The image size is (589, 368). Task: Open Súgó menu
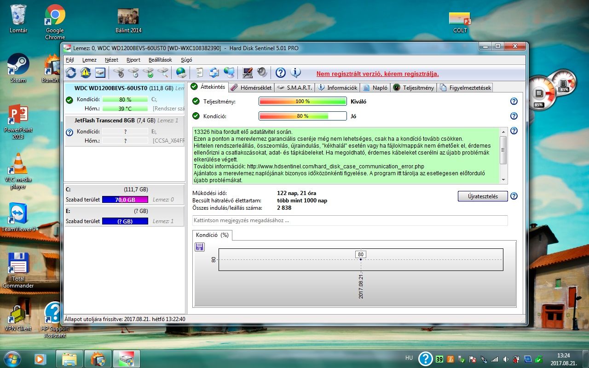pyautogui.click(x=186, y=60)
